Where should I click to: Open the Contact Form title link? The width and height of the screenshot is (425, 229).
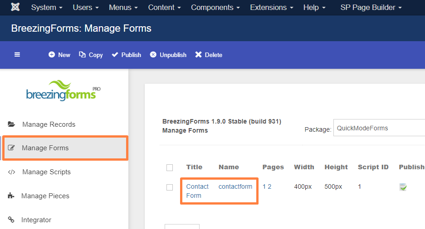coord(197,191)
